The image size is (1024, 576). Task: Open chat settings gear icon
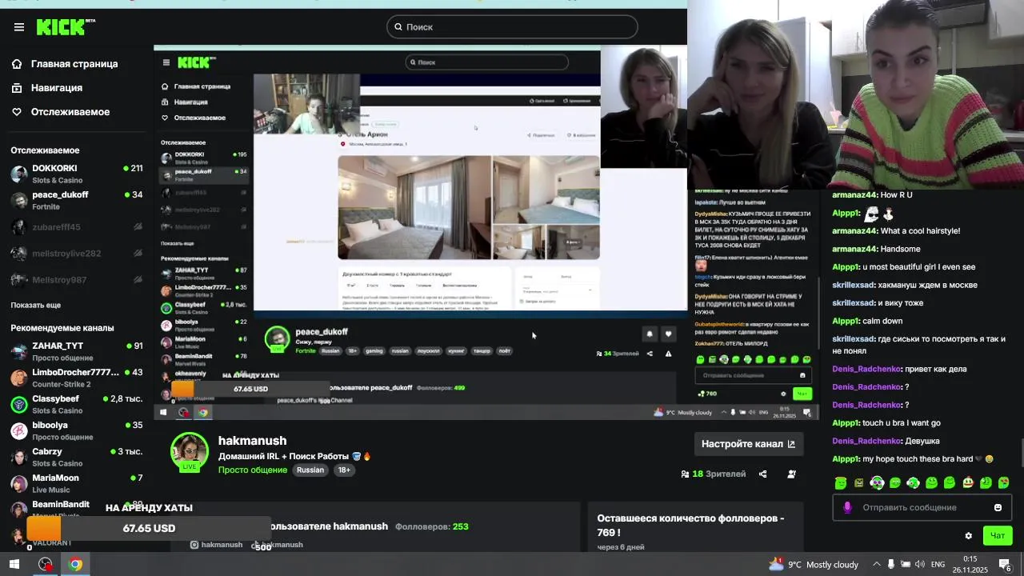click(x=968, y=536)
